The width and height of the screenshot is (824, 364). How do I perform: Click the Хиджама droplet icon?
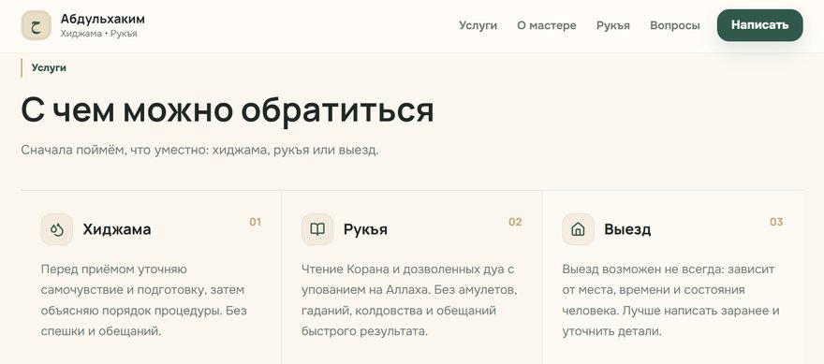(57, 229)
